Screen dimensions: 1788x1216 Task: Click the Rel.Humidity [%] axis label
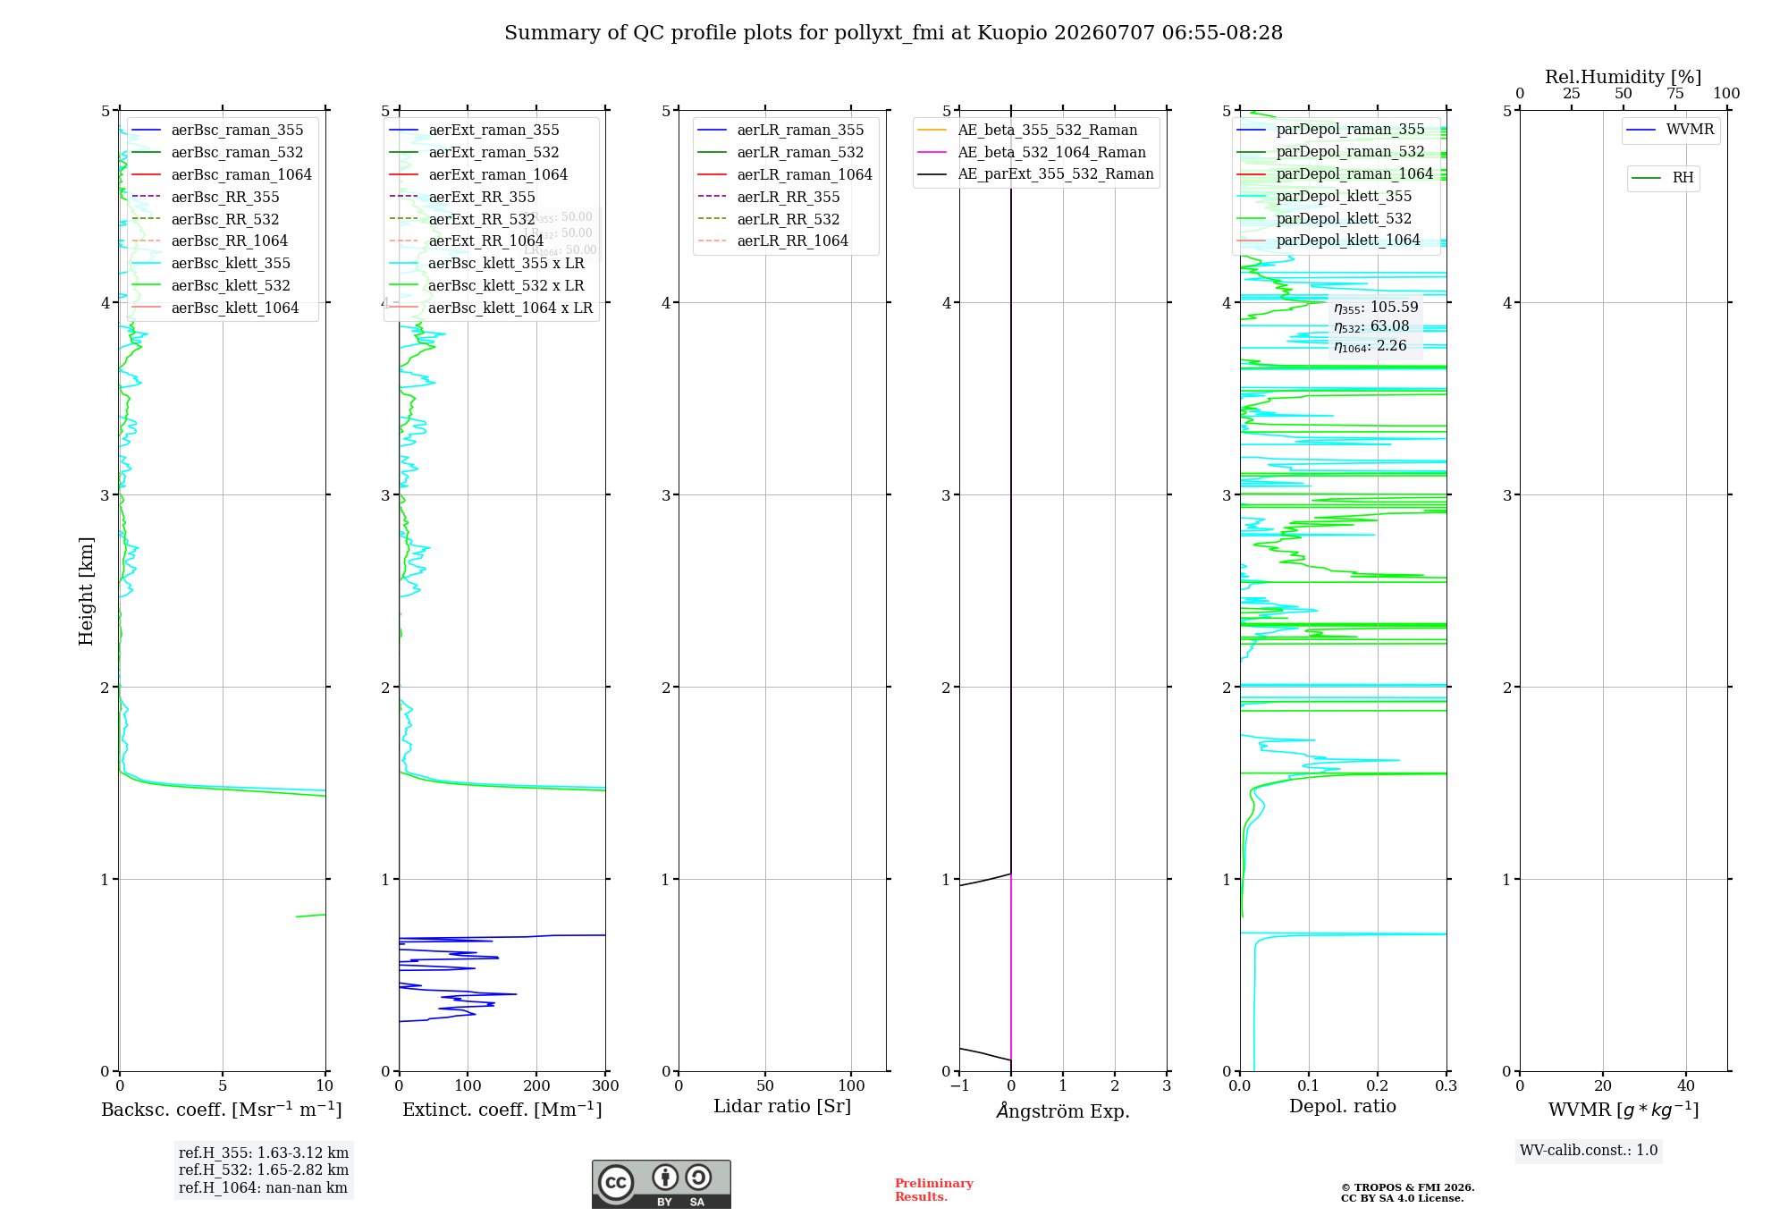click(x=1623, y=77)
